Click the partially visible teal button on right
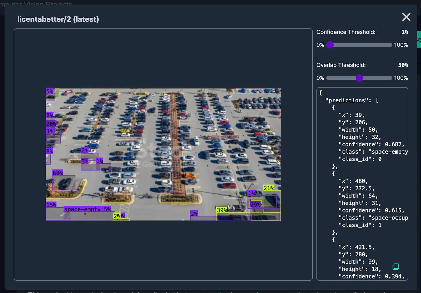This screenshot has width=421, height=293. point(418,39)
